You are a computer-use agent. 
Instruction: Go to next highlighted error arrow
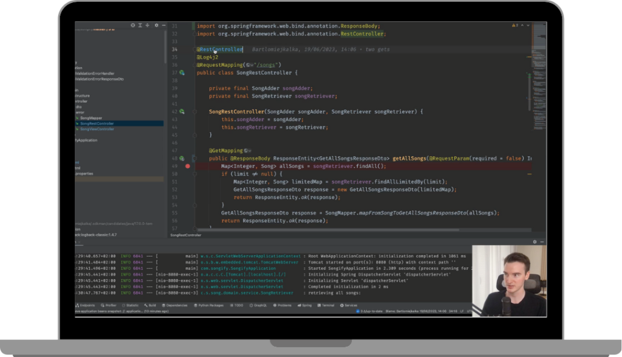coord(528,26)
